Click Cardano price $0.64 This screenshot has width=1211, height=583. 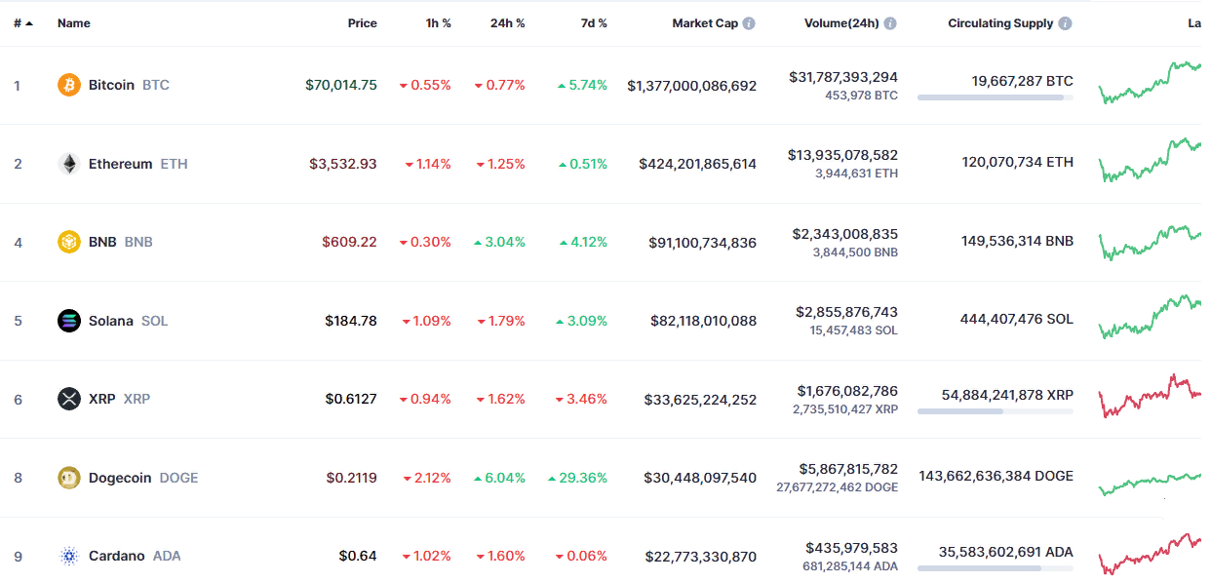click(x=358, y=556)
